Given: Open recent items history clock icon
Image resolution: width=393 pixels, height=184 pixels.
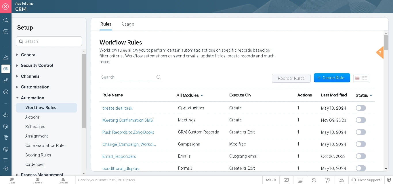Looking at the screenshot, I should click(x=314, y=180).
